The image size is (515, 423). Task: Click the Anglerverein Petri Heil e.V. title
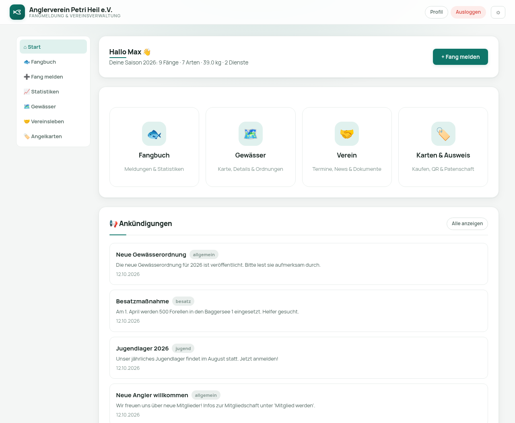(71, 10)
